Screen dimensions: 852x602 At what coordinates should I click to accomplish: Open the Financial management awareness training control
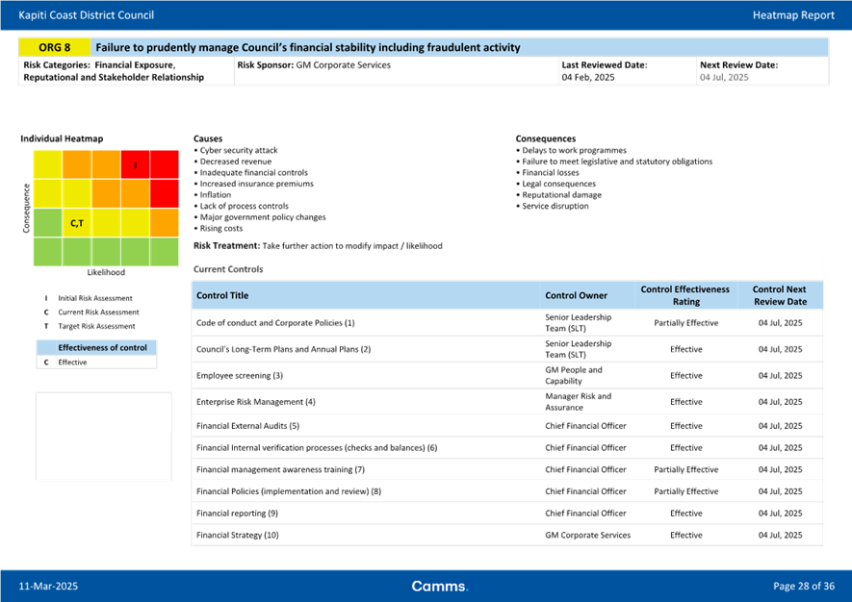point(280,469)
